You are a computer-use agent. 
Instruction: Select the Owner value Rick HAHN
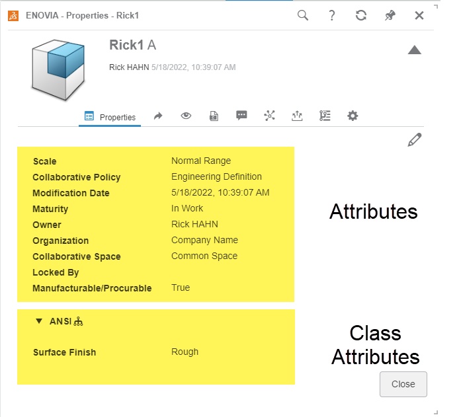pos(194,224)
